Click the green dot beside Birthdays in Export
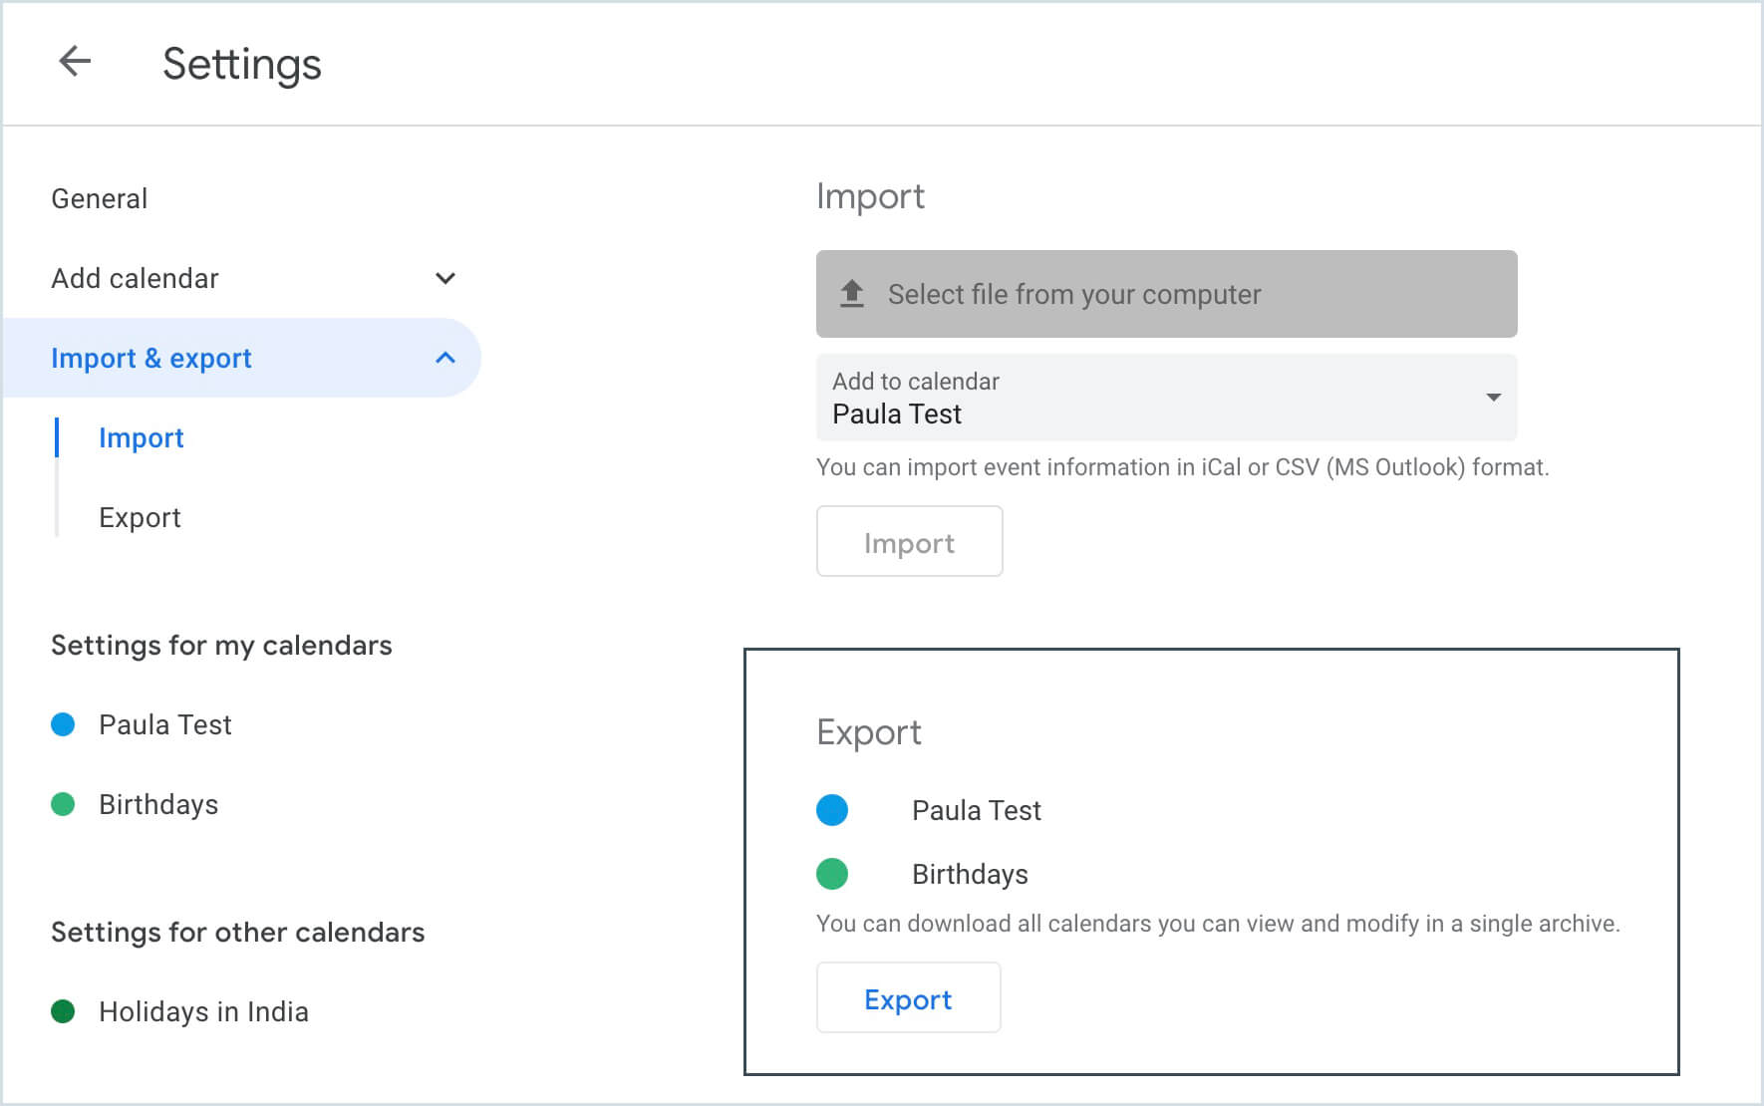The image size is (1764, 1106). [831, 874]
